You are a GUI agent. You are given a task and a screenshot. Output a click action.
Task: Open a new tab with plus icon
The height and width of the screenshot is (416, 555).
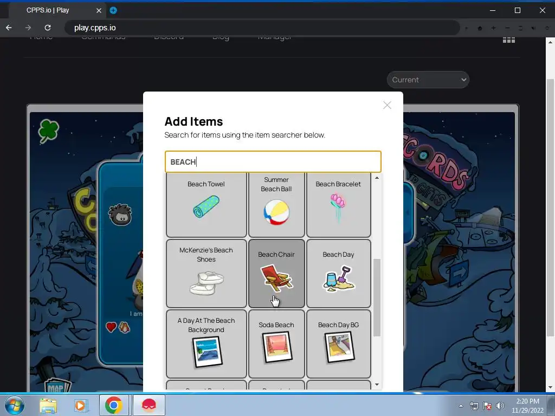point(113,10)
